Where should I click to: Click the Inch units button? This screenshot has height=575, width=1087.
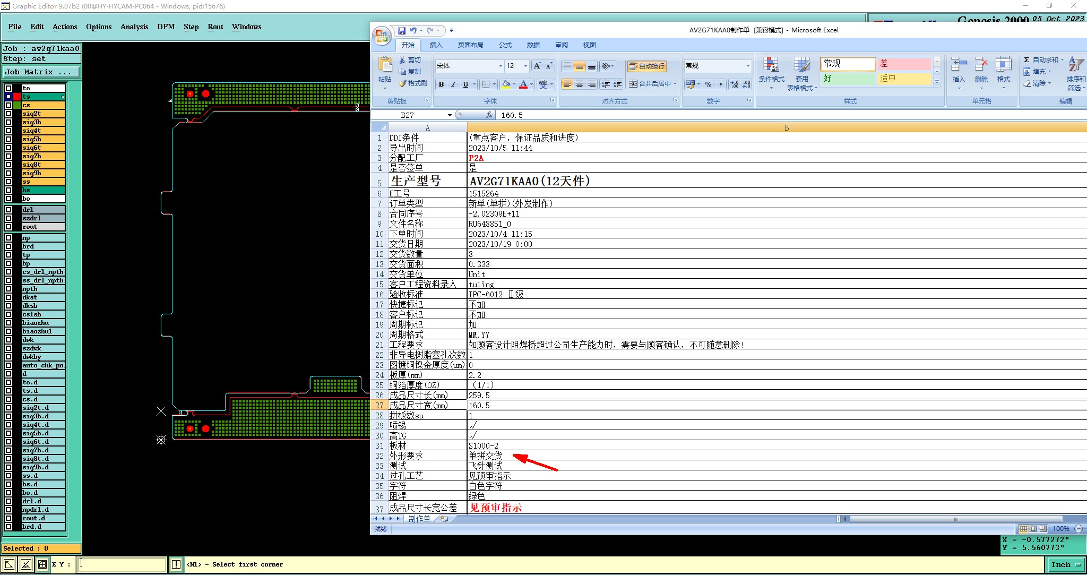pos(1065,564)
